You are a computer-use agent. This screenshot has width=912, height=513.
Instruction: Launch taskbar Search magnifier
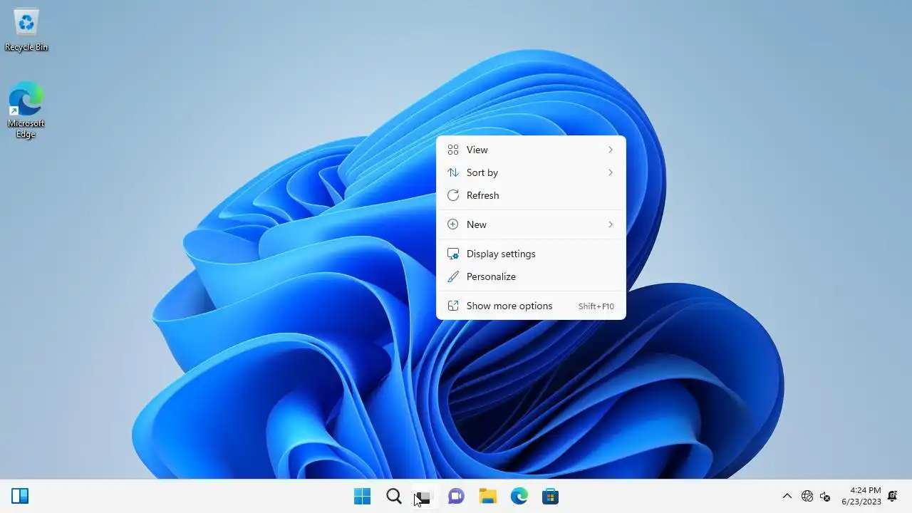pos(393,496)
